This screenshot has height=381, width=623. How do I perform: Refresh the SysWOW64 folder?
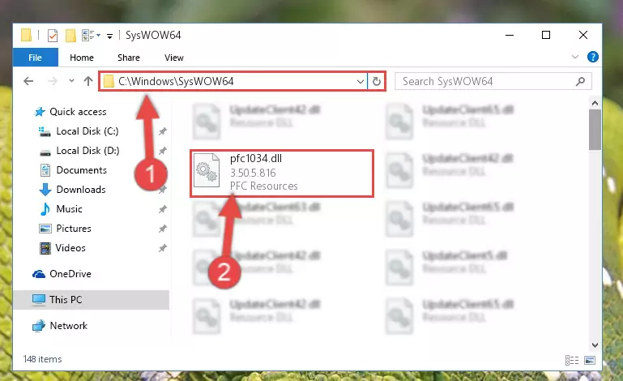point(376,82)
